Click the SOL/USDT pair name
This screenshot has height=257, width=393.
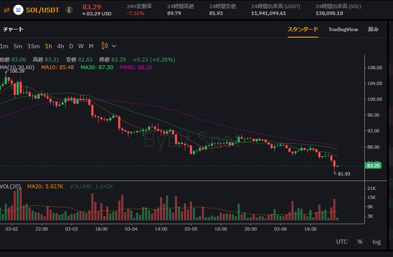[x=43, y=10]
